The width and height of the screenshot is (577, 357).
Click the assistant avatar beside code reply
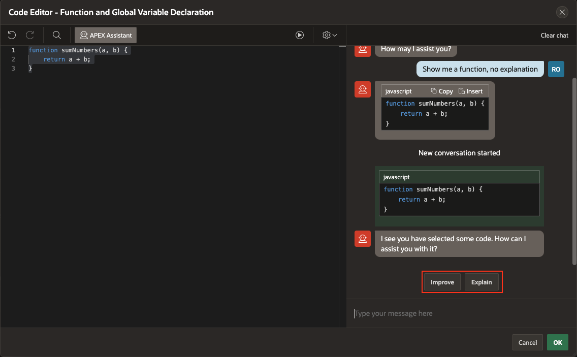point(363,89)
